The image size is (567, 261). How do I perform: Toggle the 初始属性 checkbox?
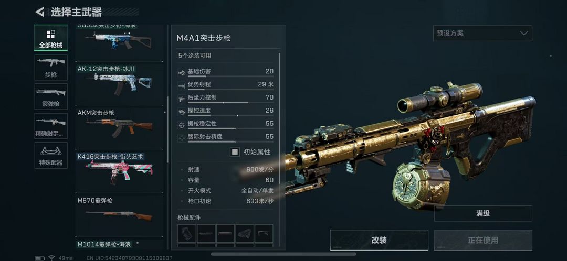tap(235, 152)
